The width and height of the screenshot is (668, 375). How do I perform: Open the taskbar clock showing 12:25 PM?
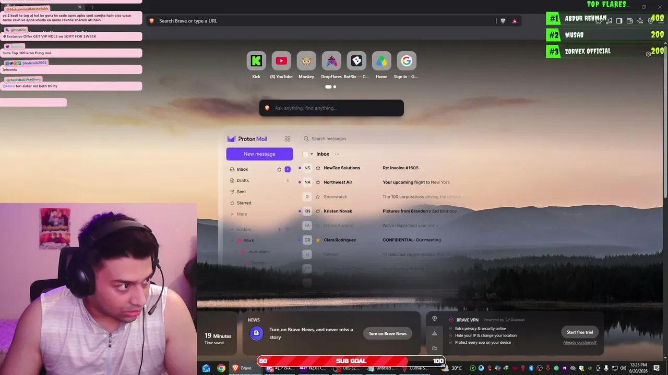(639, 368)
